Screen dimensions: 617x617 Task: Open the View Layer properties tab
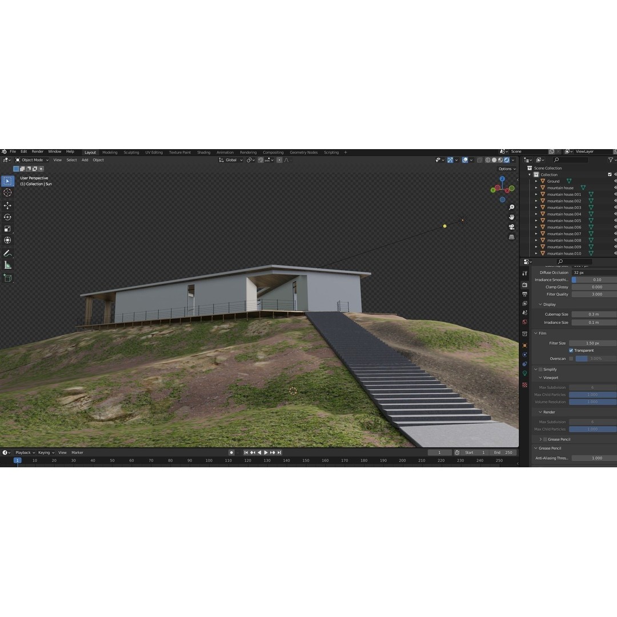pos(524,303)
